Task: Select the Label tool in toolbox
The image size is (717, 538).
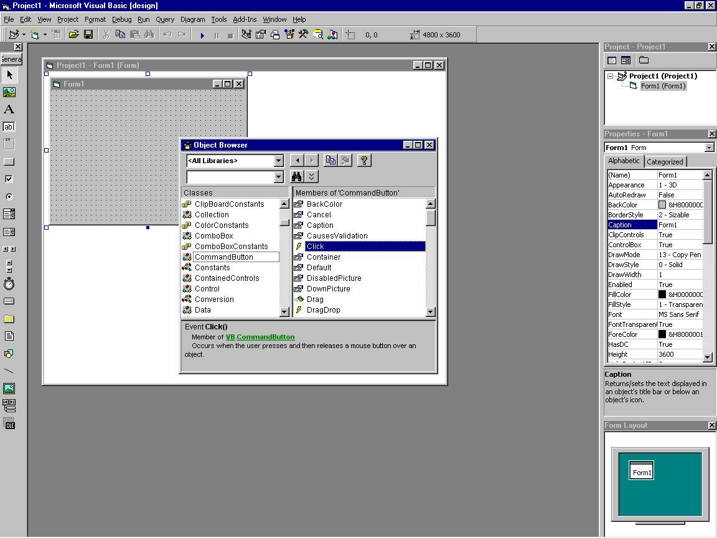Action: pos(9,110)
